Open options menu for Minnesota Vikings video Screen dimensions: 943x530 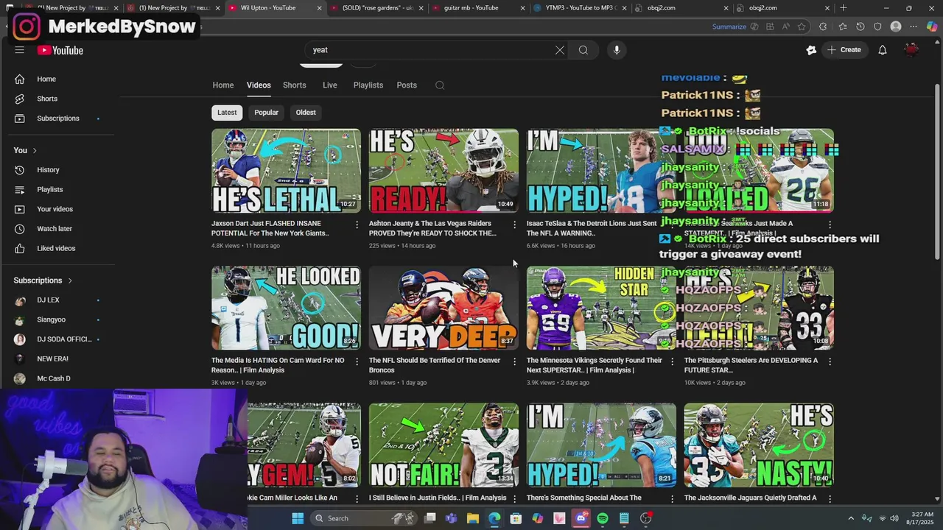(x=672, y=361)
